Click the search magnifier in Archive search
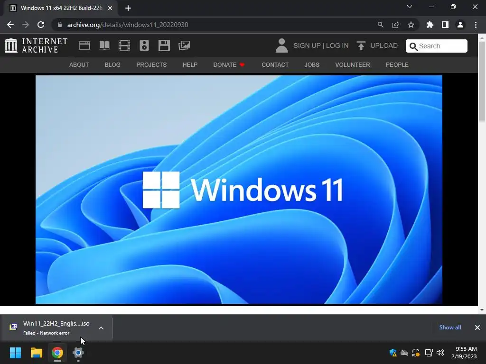The image size is (486, 364). coord(413,46)
